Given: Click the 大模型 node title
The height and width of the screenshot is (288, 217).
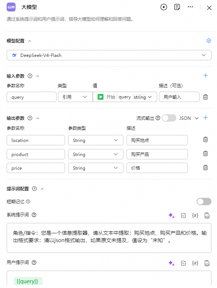Looking at the screenshot, I should point(29,7).
